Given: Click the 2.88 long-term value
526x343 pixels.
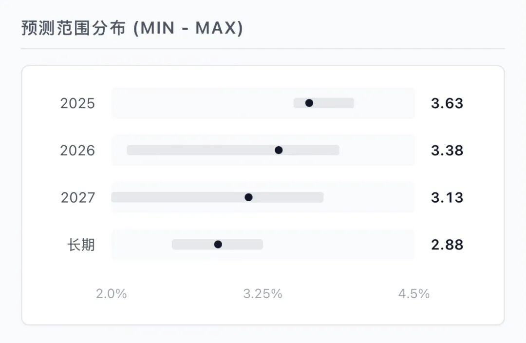Looking at the screenshot, I should point(447,245).
